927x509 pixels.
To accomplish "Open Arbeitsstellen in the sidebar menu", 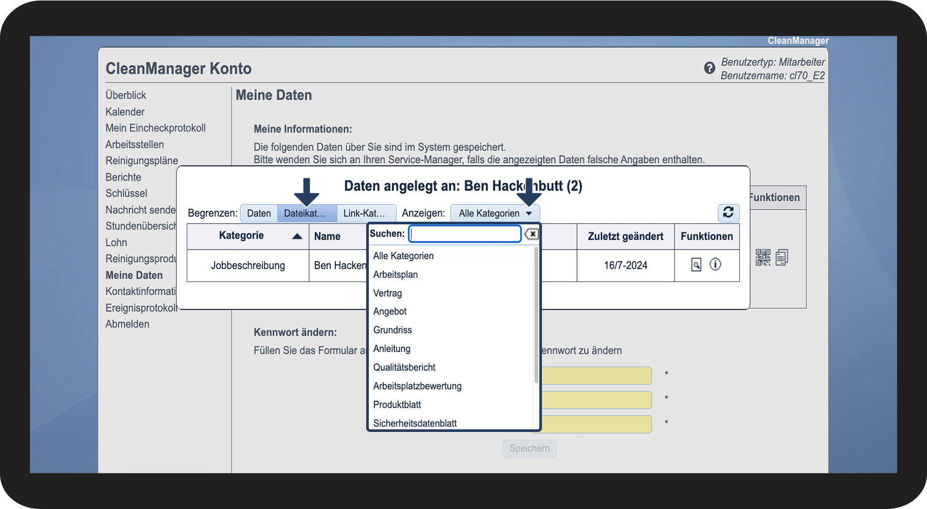I will [134, 144].
